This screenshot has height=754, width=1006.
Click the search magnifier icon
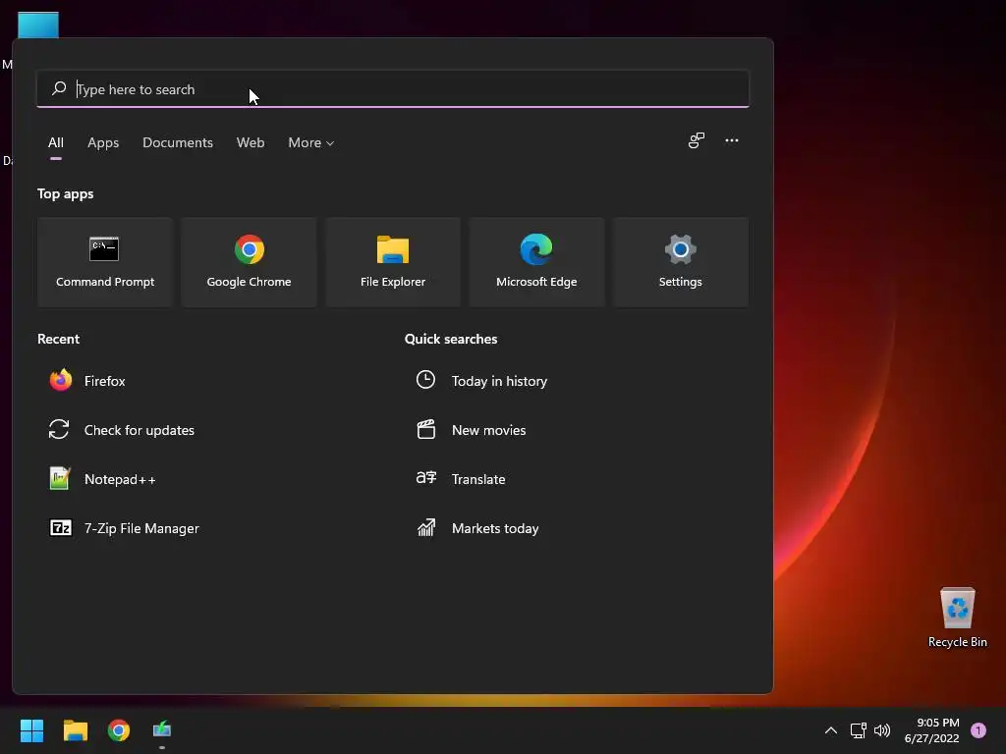(x=59, y=88)
